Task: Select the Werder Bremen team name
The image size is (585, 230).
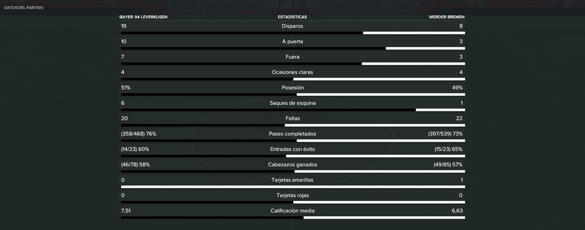Action: (x=447, y=17)
